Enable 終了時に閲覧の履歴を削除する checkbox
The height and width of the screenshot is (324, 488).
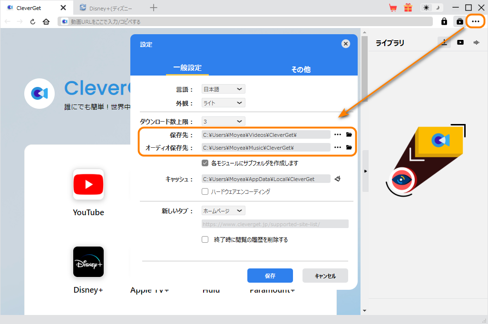(x=205, y=239)
